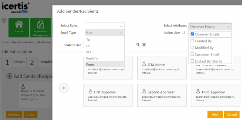This screenshot has height=120, width=242.
Task: Click the 'Email Type: To' text
Action: [x=30, y=99]
